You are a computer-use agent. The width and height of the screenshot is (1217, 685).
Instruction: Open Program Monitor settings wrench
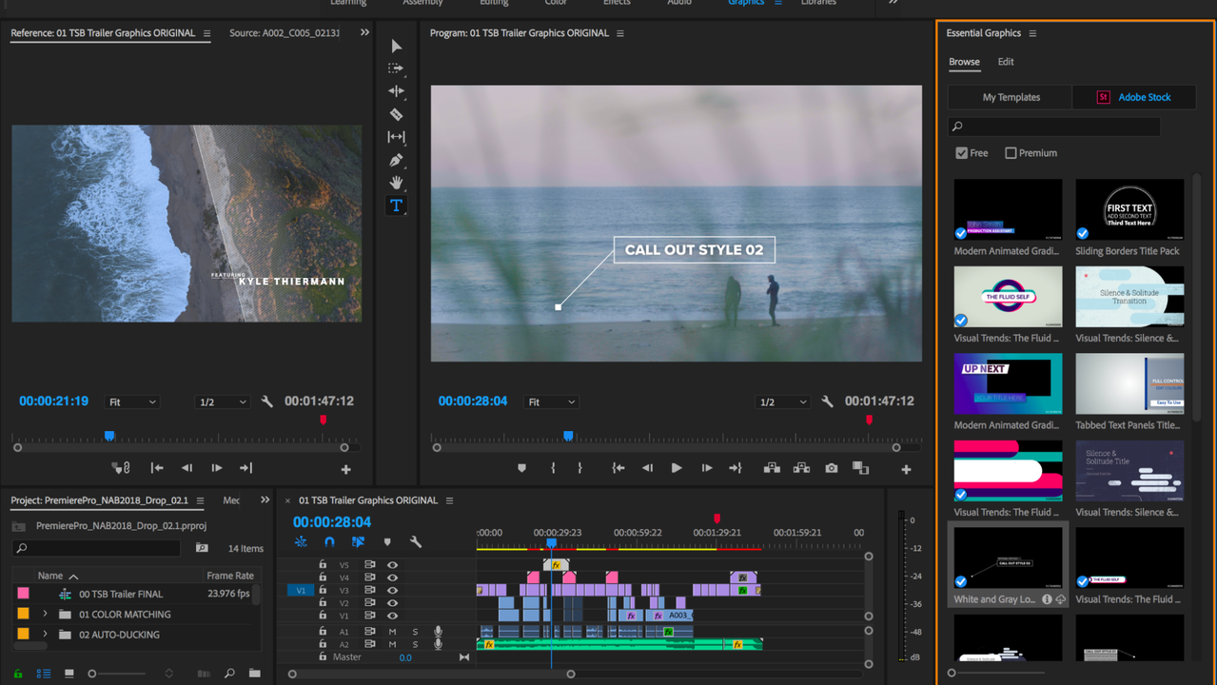click(827, 402)
